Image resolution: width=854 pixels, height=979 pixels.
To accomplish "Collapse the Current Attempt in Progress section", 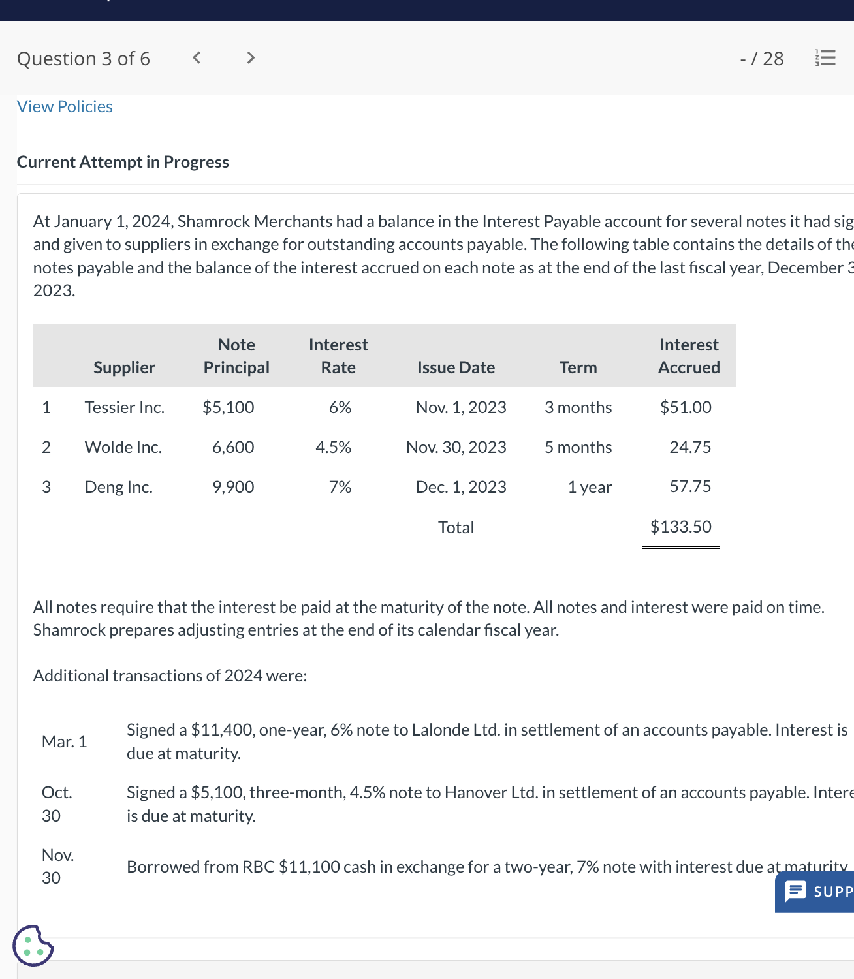I will coord(123,161).
